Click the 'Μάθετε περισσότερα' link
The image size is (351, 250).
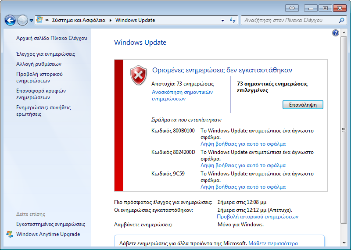(x=273, y=243)
